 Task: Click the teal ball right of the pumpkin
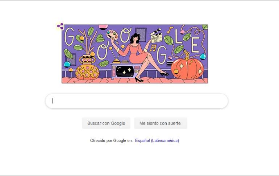pyautogui.click(x=203, y=57)
